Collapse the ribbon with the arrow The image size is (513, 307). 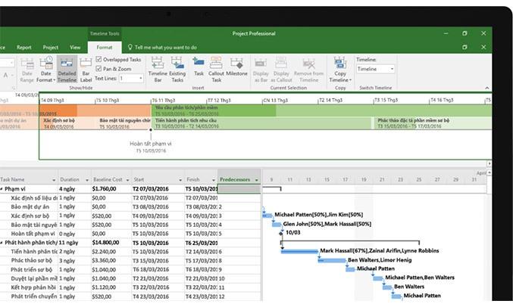486,88
